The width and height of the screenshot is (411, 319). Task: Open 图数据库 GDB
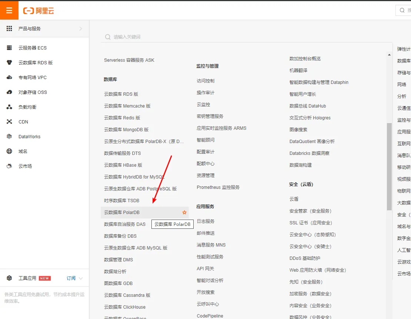coord(118,283)
